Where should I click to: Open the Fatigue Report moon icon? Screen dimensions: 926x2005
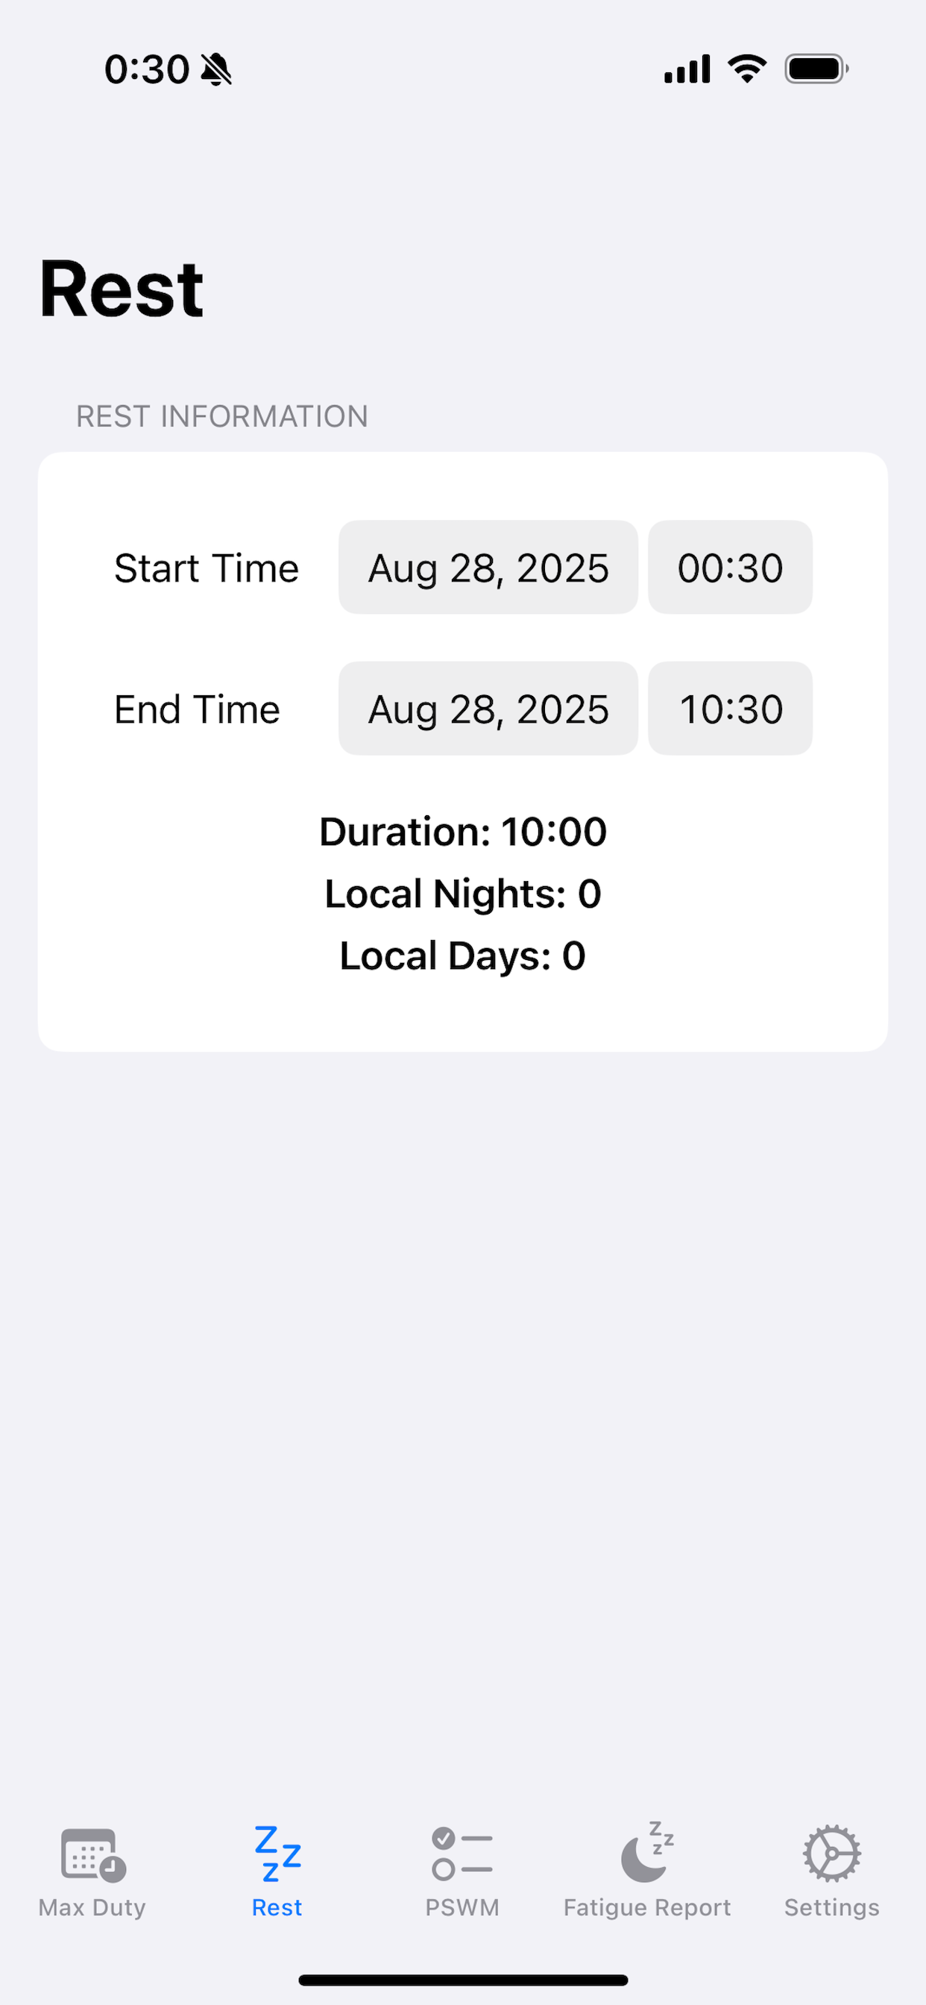tap(646, 1851)
